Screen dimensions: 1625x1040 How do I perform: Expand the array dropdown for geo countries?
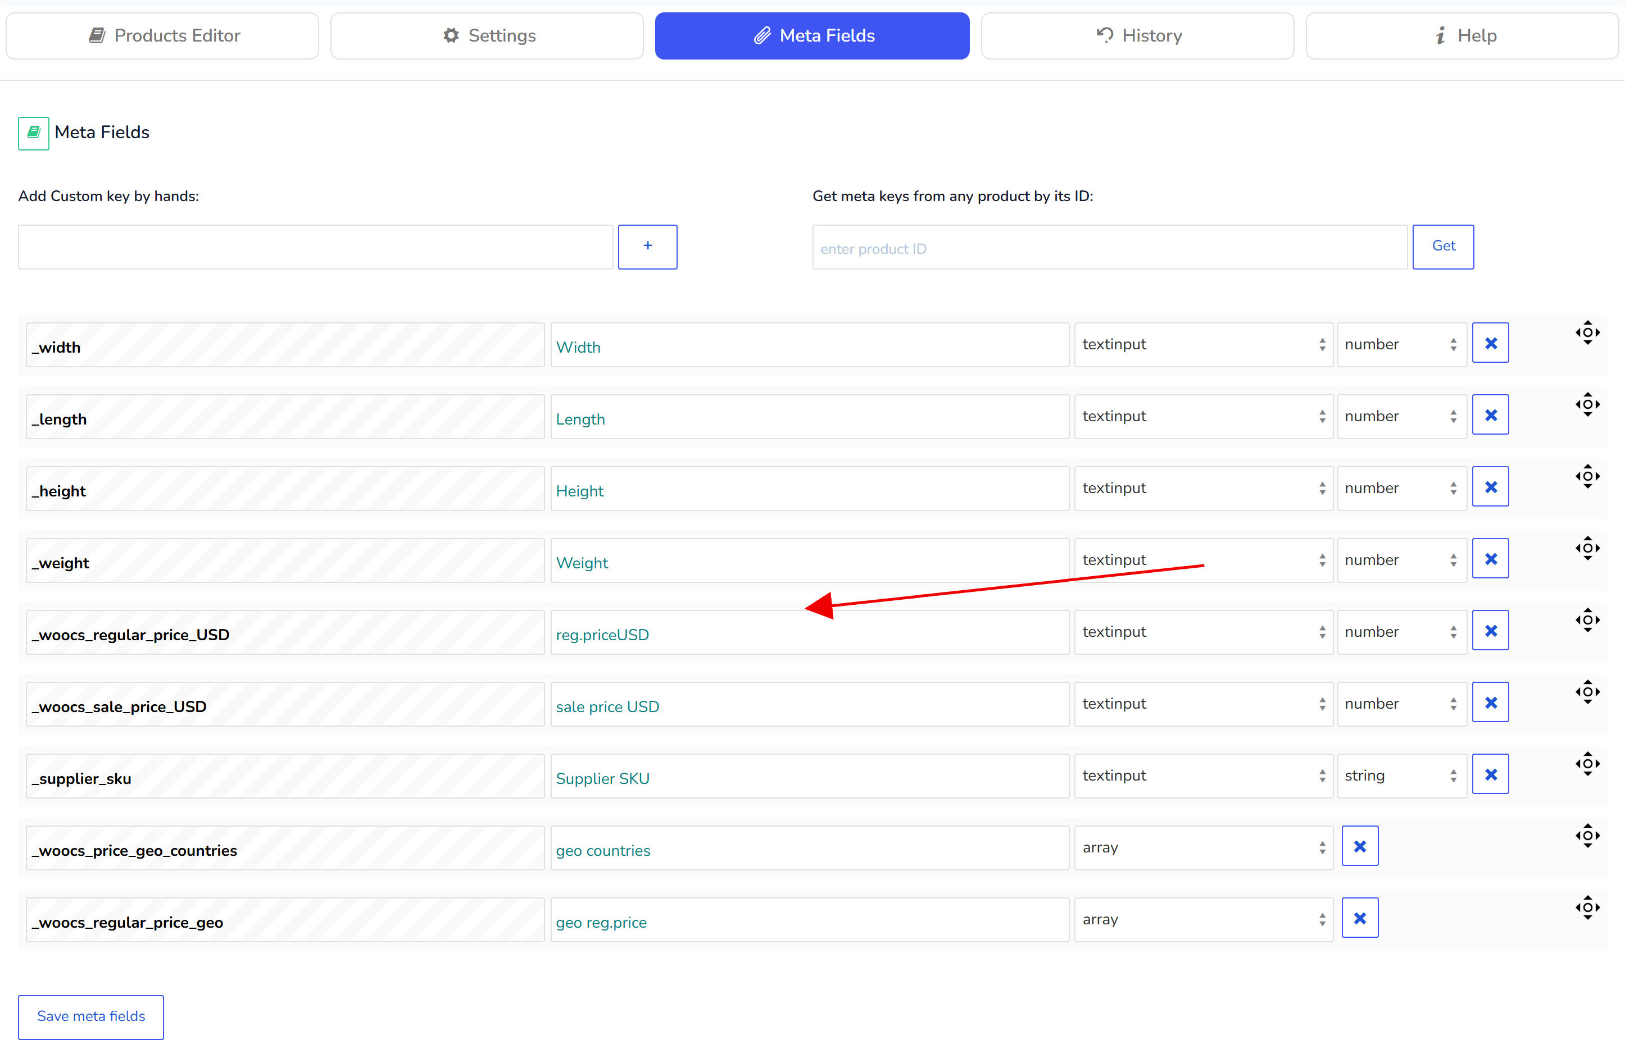(1202, 847)
